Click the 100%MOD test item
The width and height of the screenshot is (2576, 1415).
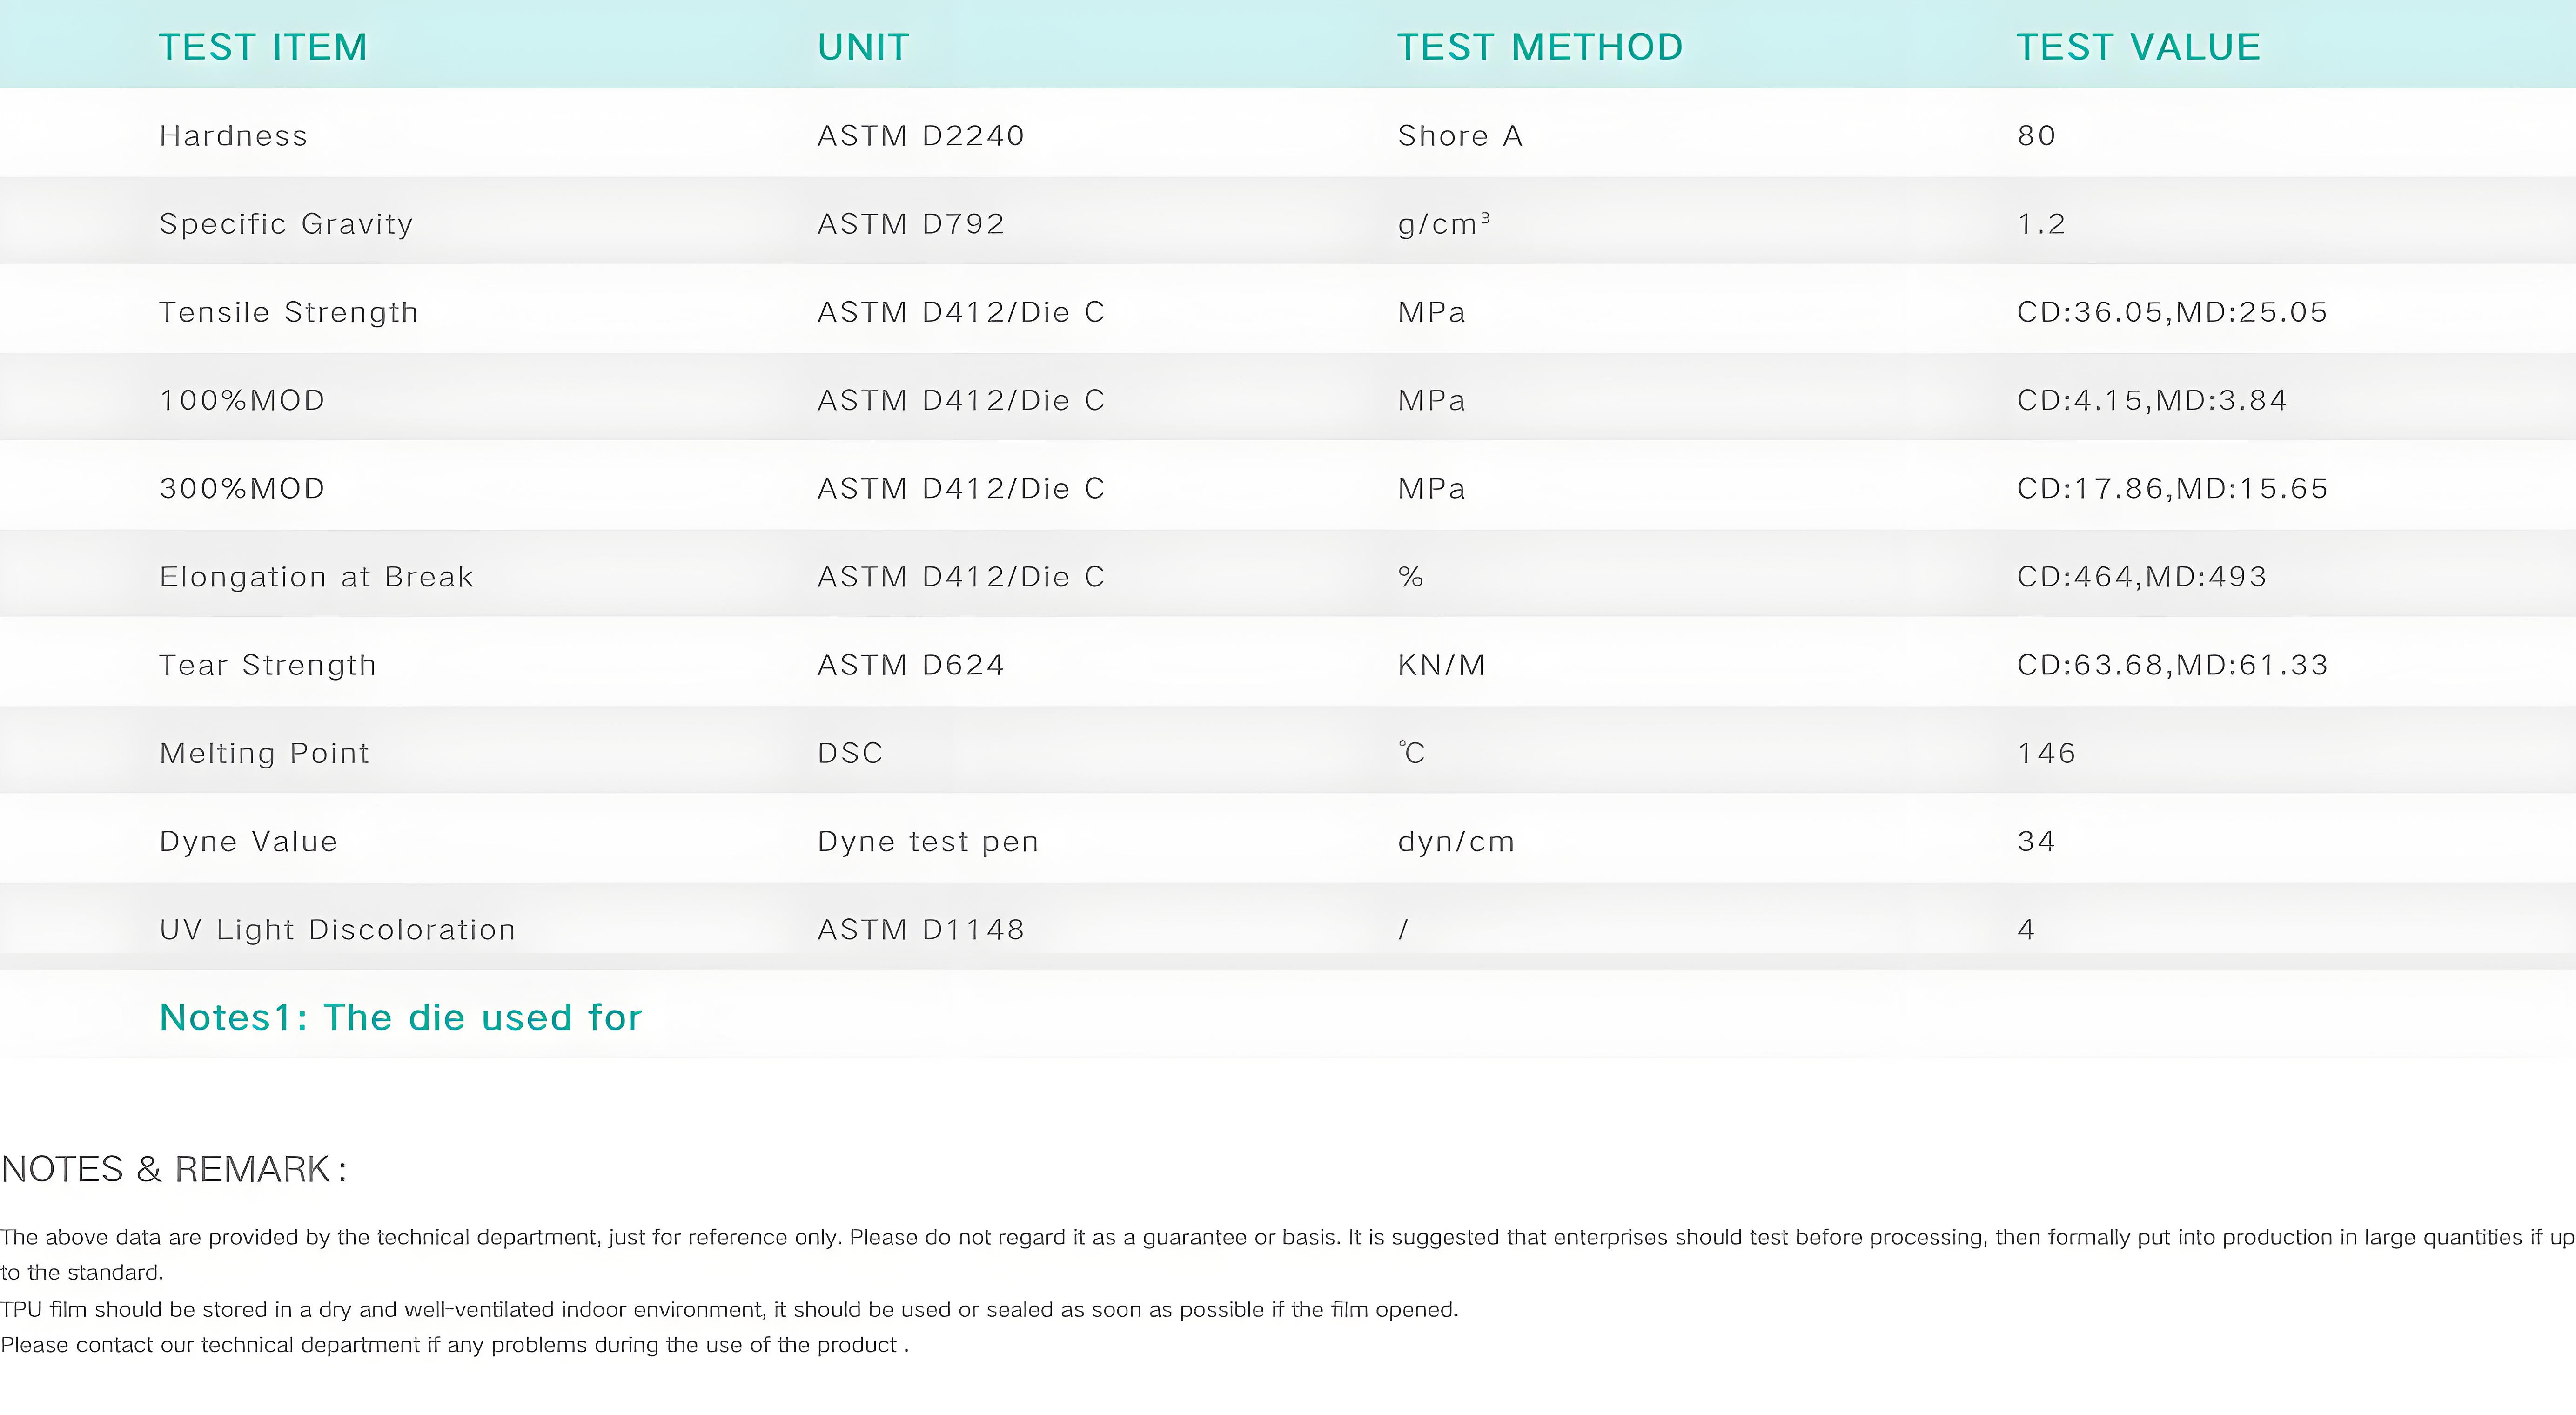(x=242, y=400)
